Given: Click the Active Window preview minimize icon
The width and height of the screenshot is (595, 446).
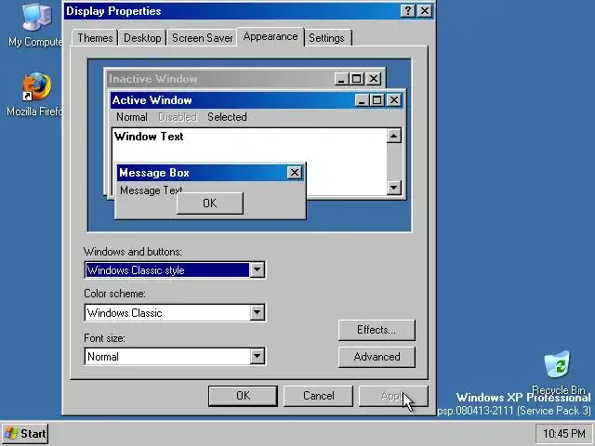Looking at the screenshot, I should [362, 100].
